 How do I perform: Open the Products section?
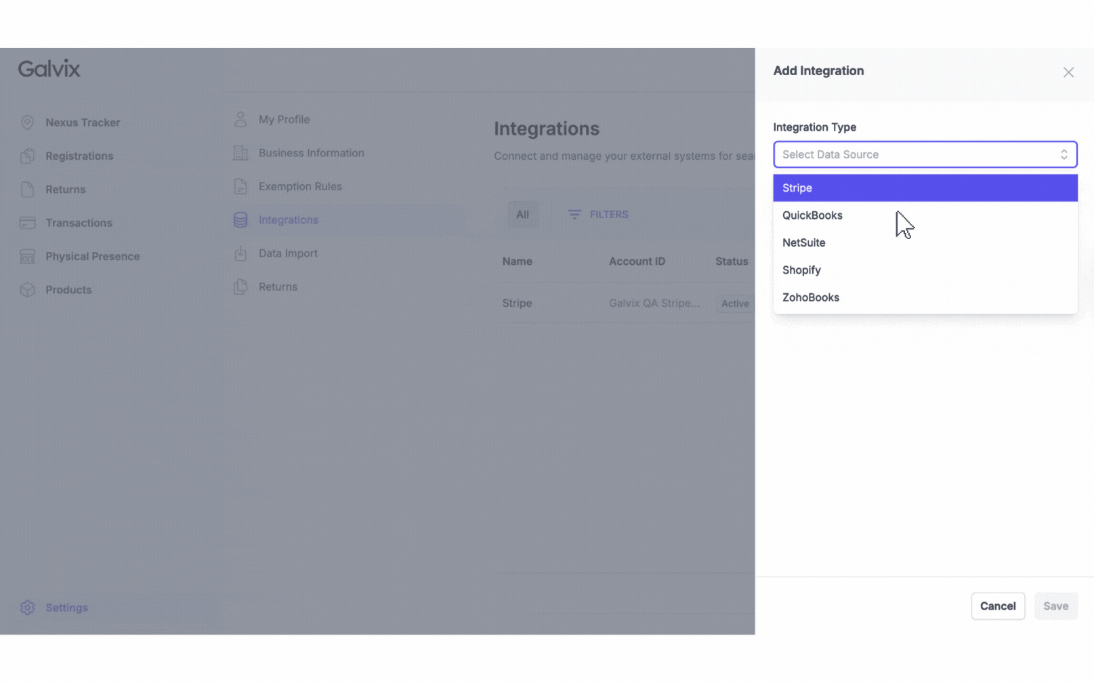tap(68, 290)
